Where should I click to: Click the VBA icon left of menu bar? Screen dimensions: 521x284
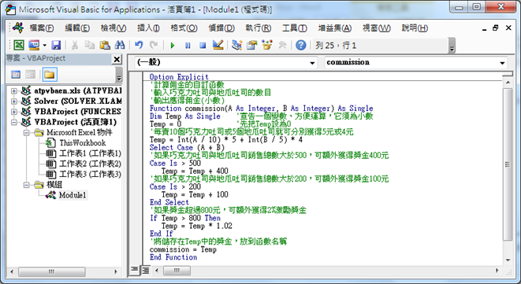(x=17, y=28)
